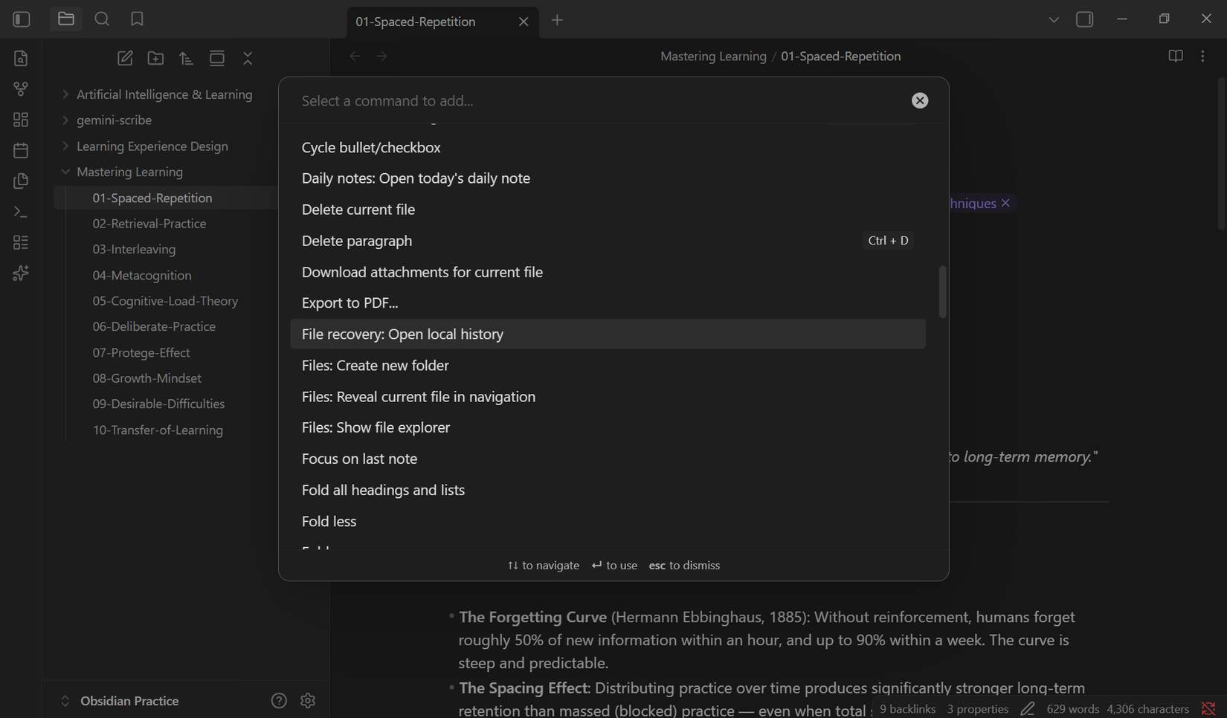Expand the Artificial Intelligence & Learning folder
The image size is (1227, 718).
pos(65,94)
